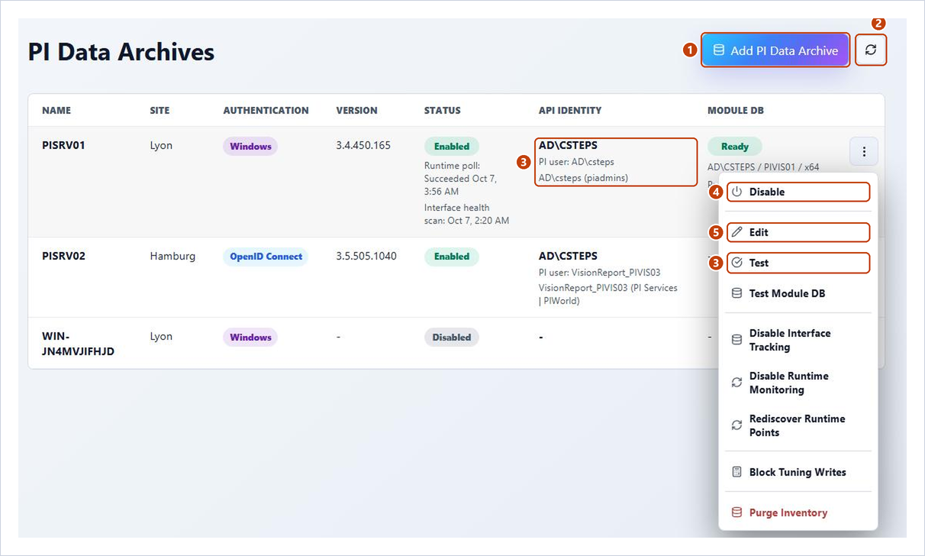Screen dimensions: 925x556
Task: Click the pencil icon beside Edit
Action: [x=736, y=232]
